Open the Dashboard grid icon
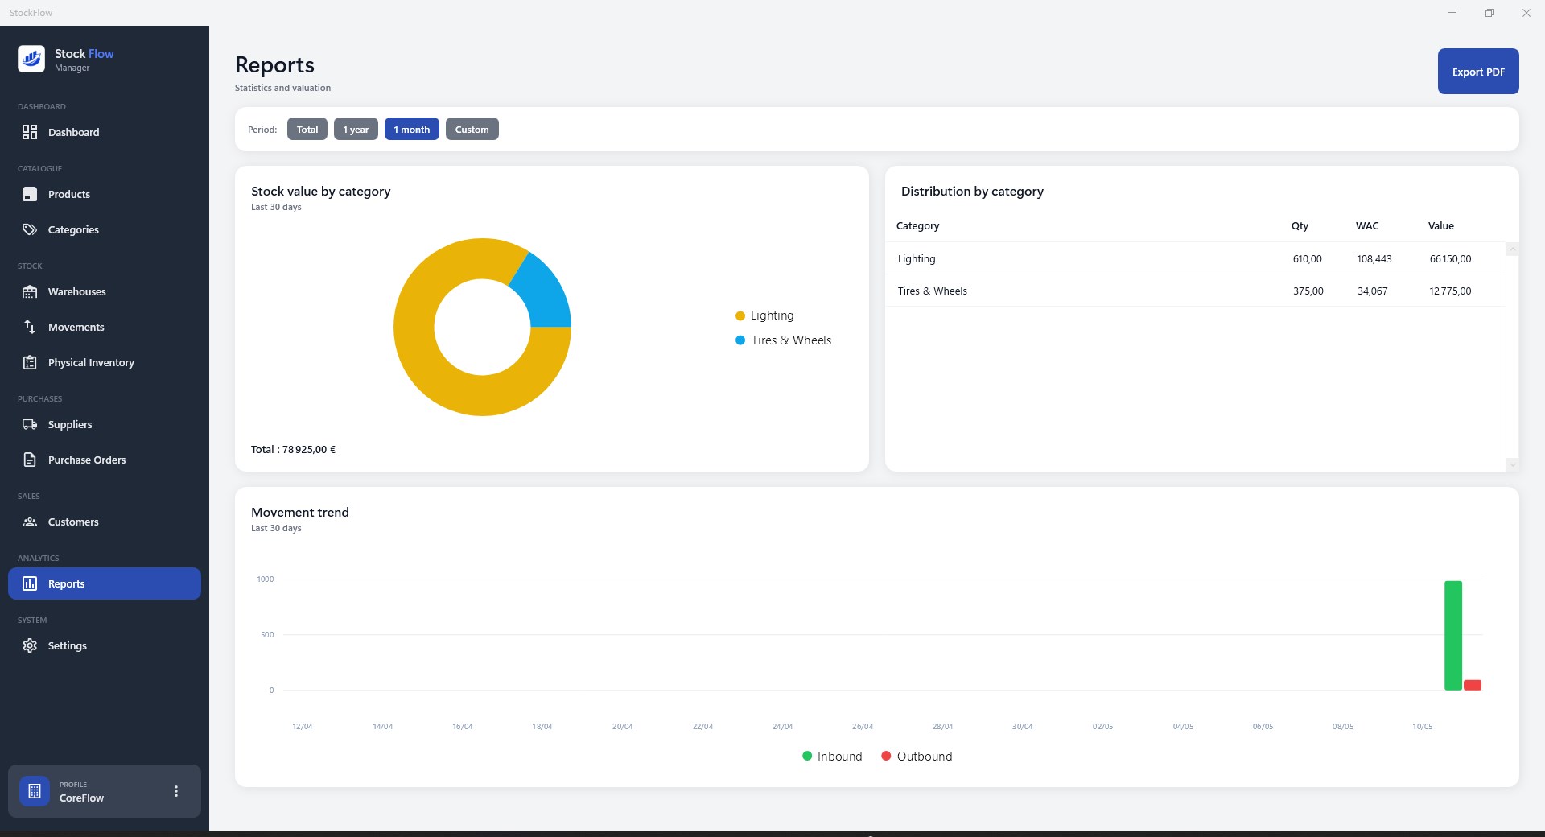Viewport: 1545px width, 837px height. pos(30,132)
